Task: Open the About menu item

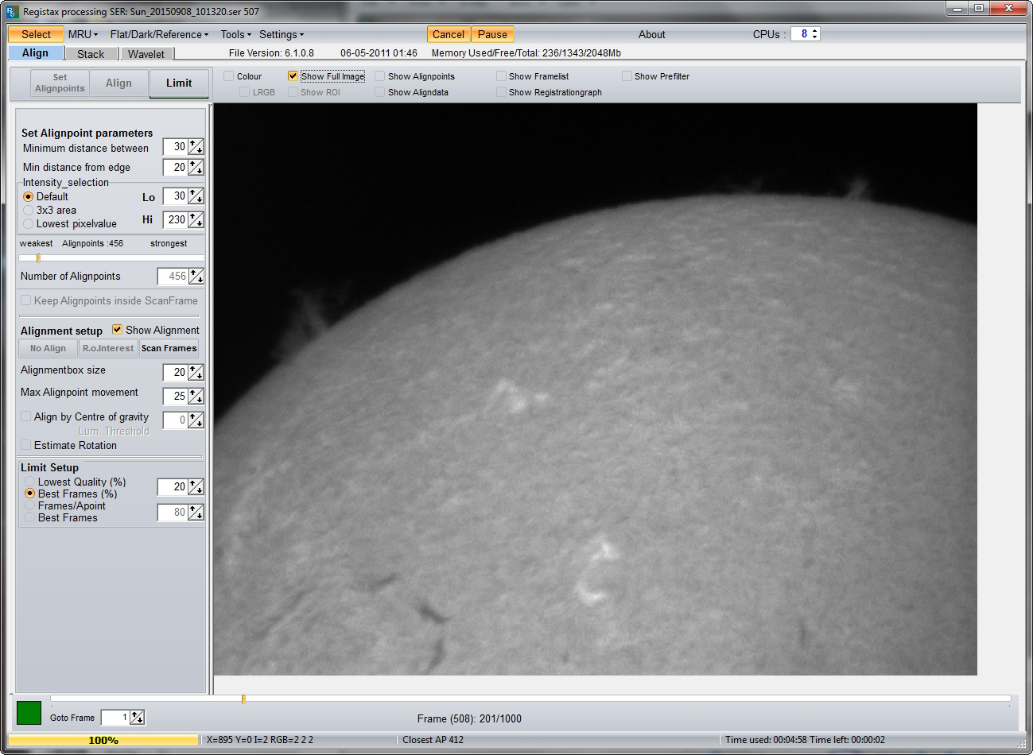Action: click(651, 34)
